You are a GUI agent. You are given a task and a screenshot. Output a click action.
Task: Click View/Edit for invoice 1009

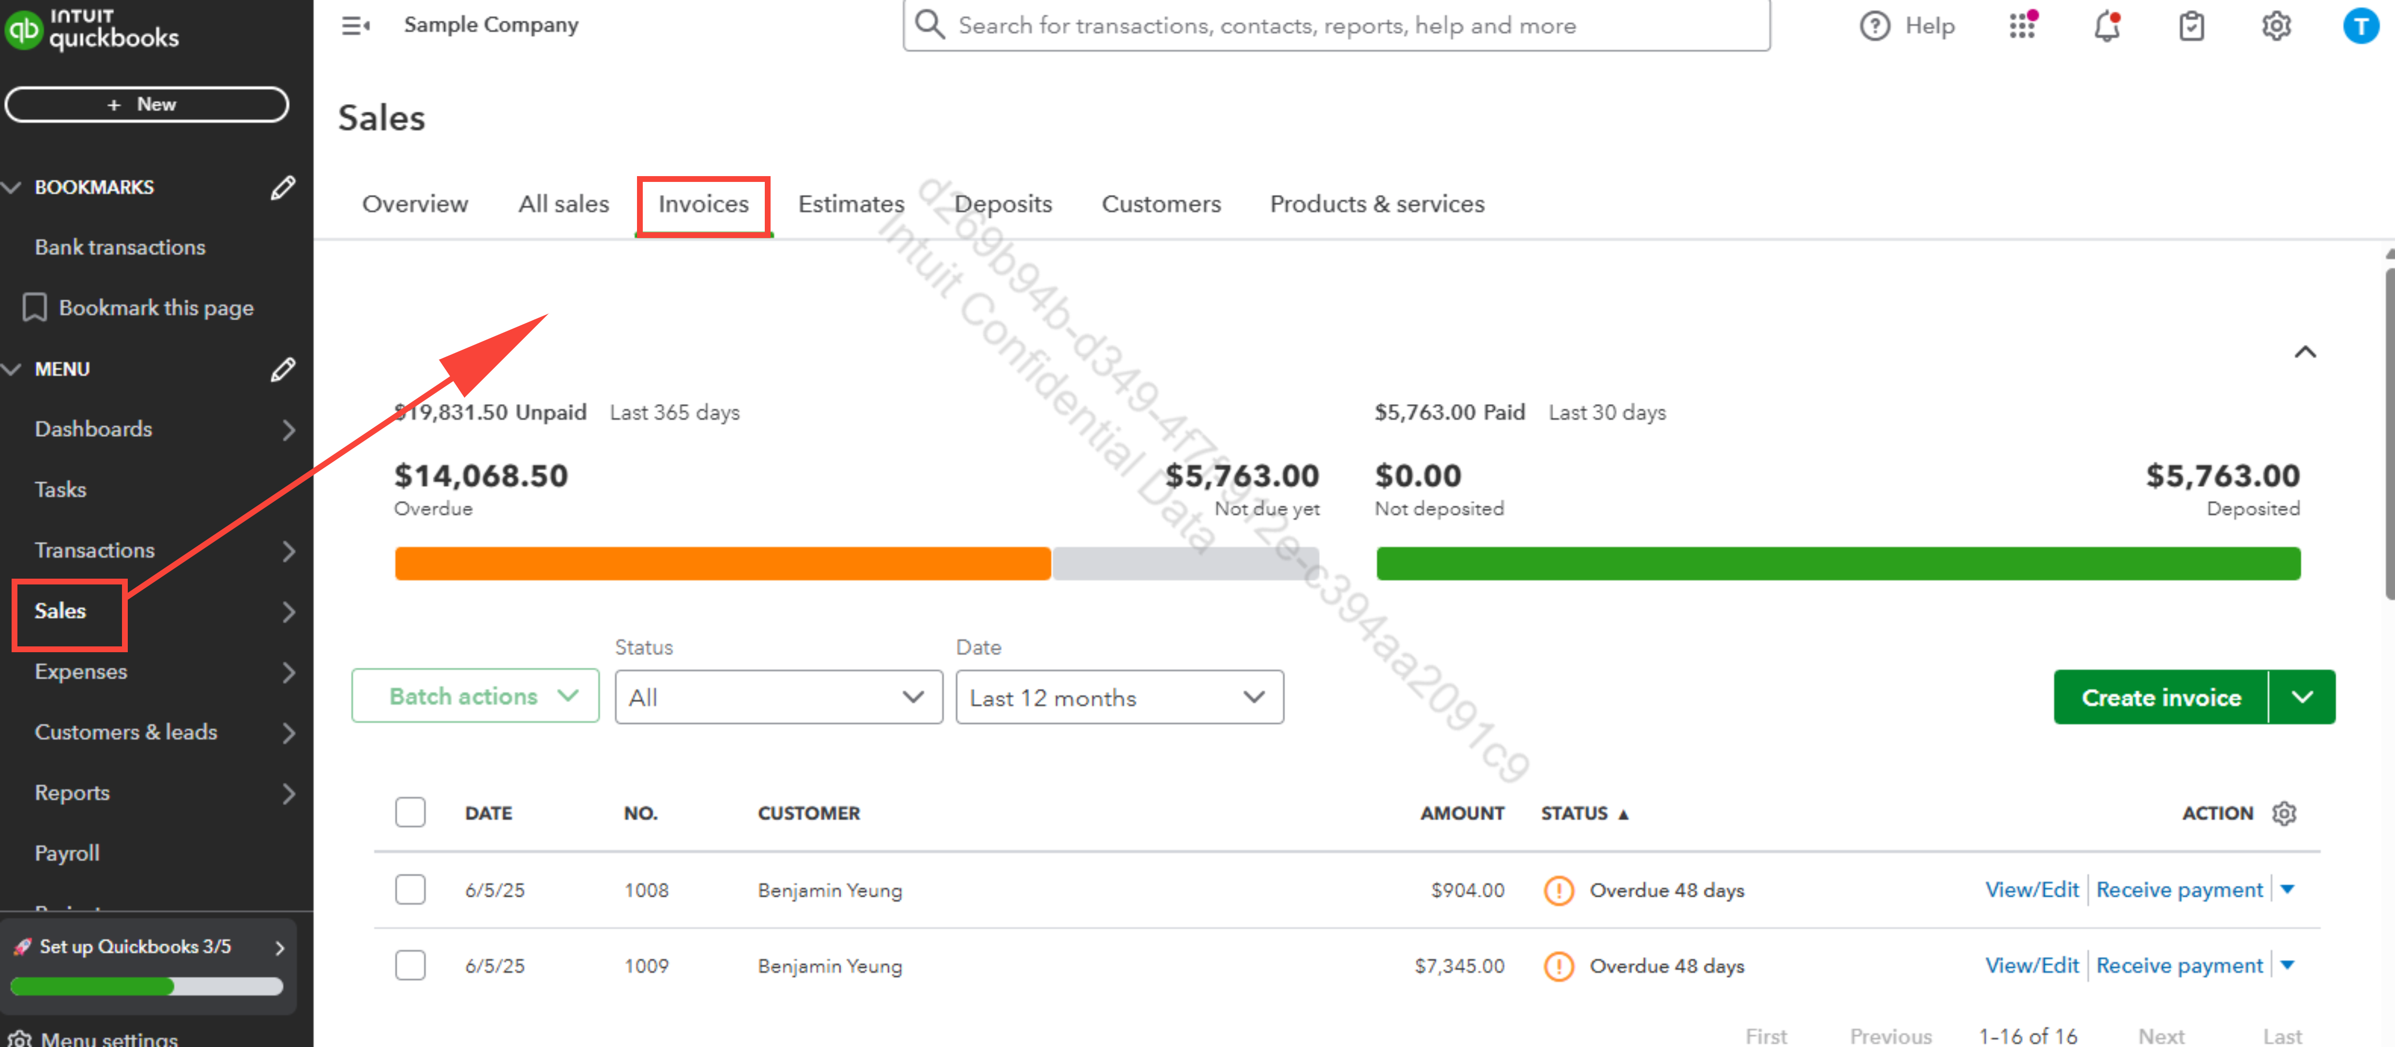tap(2031, 965)
